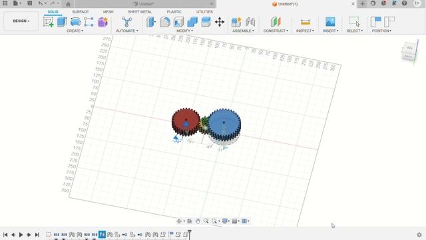Select the Shell tool
426x240 pixels.
pyautogui.click(x=178, y=22)
